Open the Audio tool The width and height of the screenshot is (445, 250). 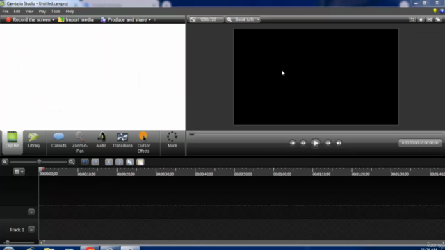click(x=101, y=140)
